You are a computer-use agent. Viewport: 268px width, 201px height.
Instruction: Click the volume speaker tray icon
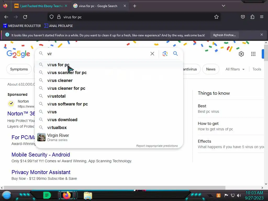239,195
